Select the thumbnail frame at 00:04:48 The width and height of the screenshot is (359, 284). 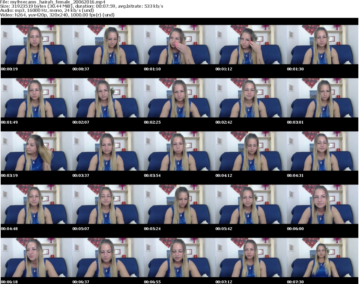(x=36, y=205)
